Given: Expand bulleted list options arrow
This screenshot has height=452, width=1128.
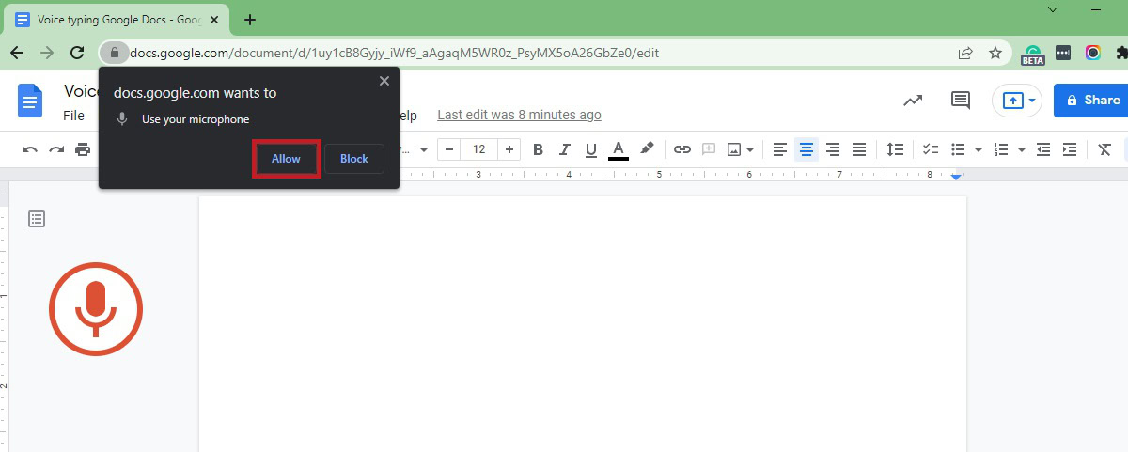Looking at the screenshot, I should pos(978,150).
